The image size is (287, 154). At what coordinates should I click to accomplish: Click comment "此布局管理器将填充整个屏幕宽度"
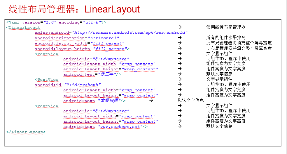click(x=239, y=43)
